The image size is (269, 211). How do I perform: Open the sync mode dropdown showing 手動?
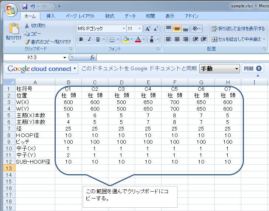point(237,69)
